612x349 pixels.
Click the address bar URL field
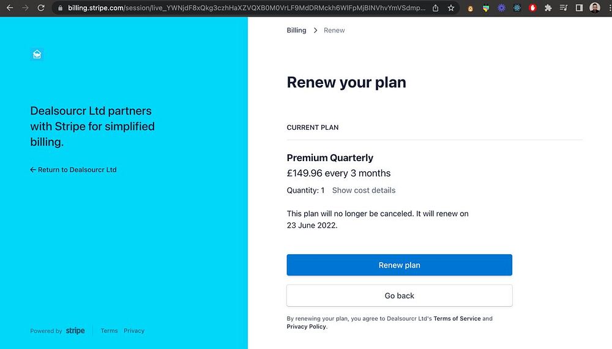point(245,8)
